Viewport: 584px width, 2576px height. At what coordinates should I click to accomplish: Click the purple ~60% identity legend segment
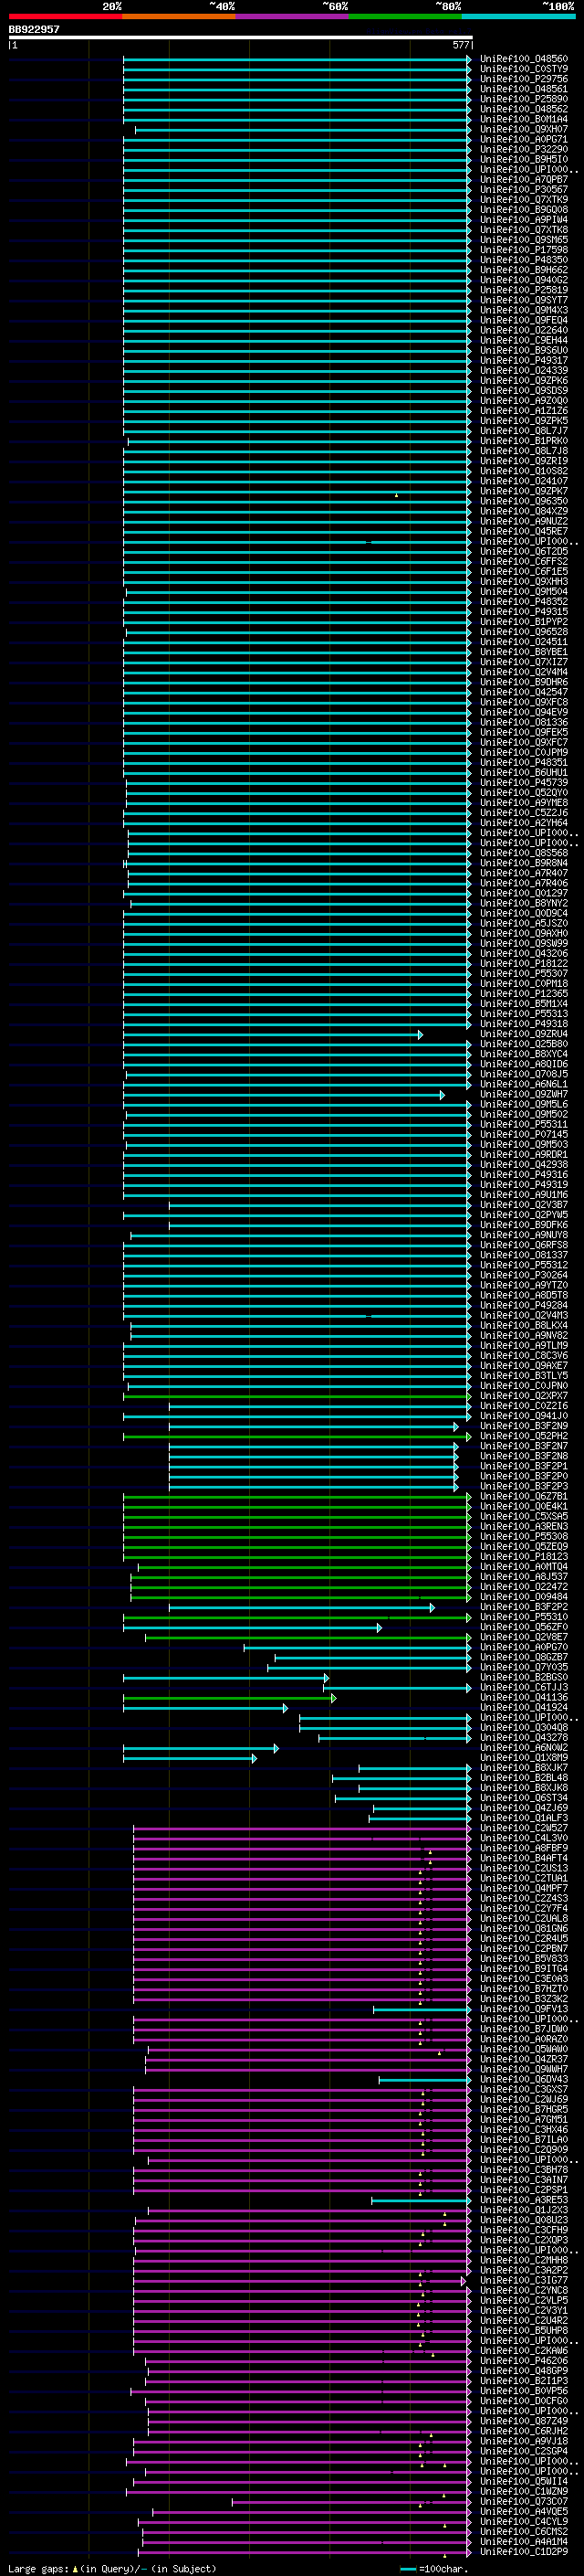tap(293, 16)
